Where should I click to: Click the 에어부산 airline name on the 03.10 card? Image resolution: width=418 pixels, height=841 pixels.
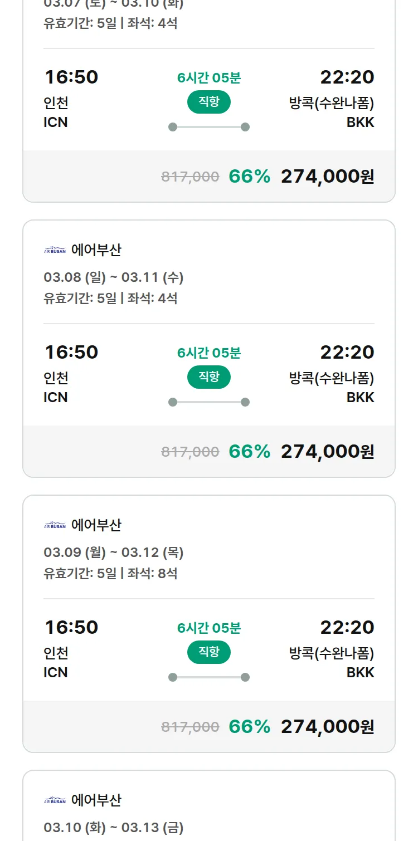(x=96, y=800)
